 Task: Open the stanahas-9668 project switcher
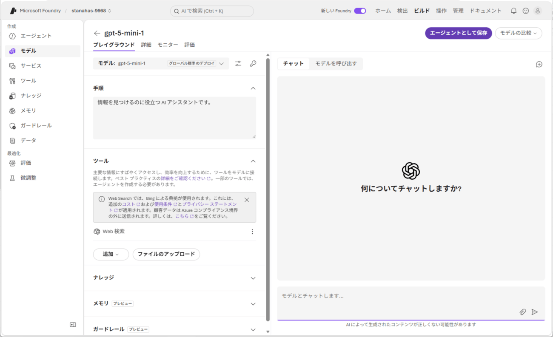91,11
